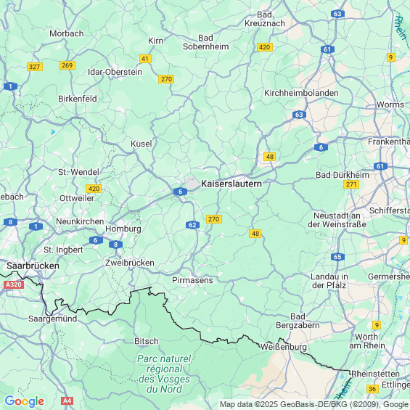Click the 327 road shield near Morbach

tap(35, 67)
